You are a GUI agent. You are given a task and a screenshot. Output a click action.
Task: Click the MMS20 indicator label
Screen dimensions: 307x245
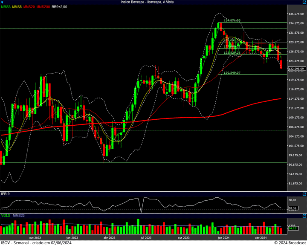[x=29, y=7]
